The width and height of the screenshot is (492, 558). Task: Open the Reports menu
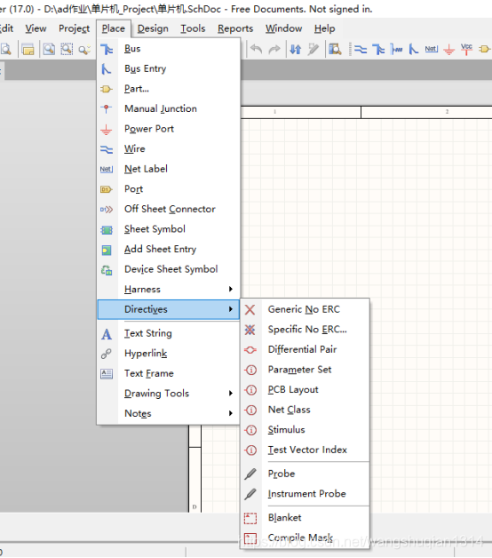[235, 28]
